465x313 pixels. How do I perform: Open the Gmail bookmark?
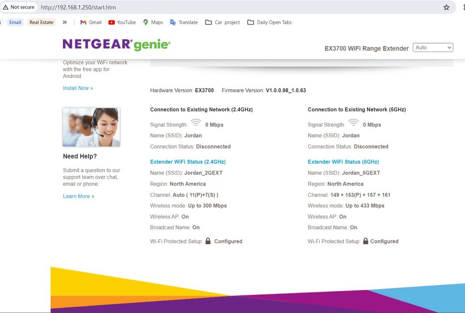[91, 22]
